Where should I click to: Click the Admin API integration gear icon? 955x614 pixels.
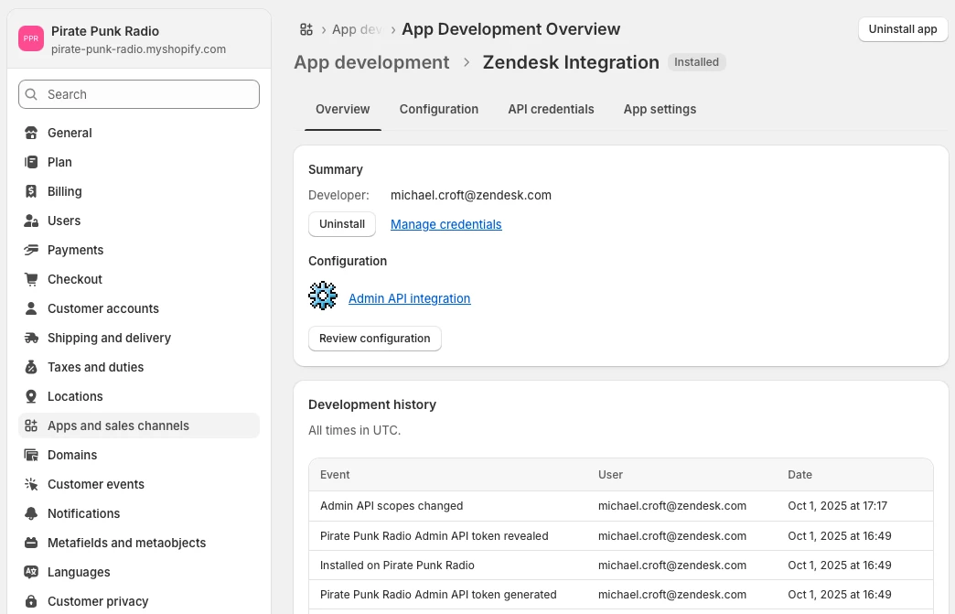(x=323, y=296)
